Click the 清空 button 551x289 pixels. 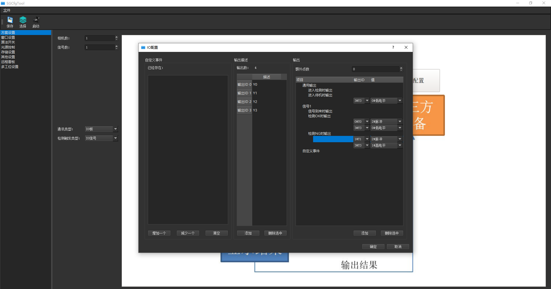click(216, 233)
